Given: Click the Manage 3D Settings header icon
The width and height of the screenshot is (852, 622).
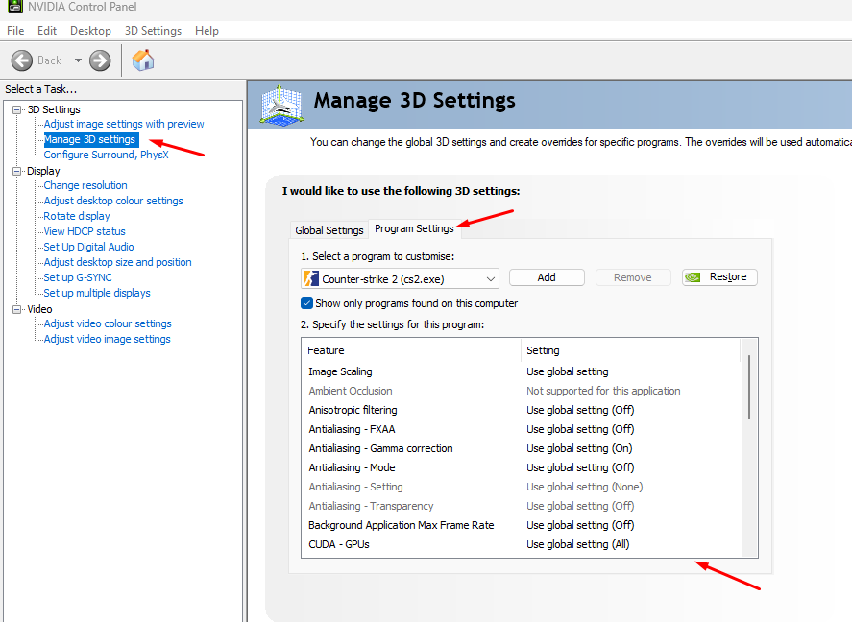Looking at the screenshot, I should [x=280, y=105].
